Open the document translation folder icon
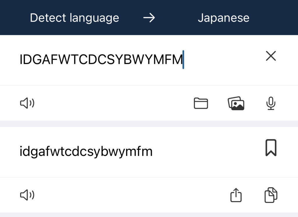 [x=201, y=103]
